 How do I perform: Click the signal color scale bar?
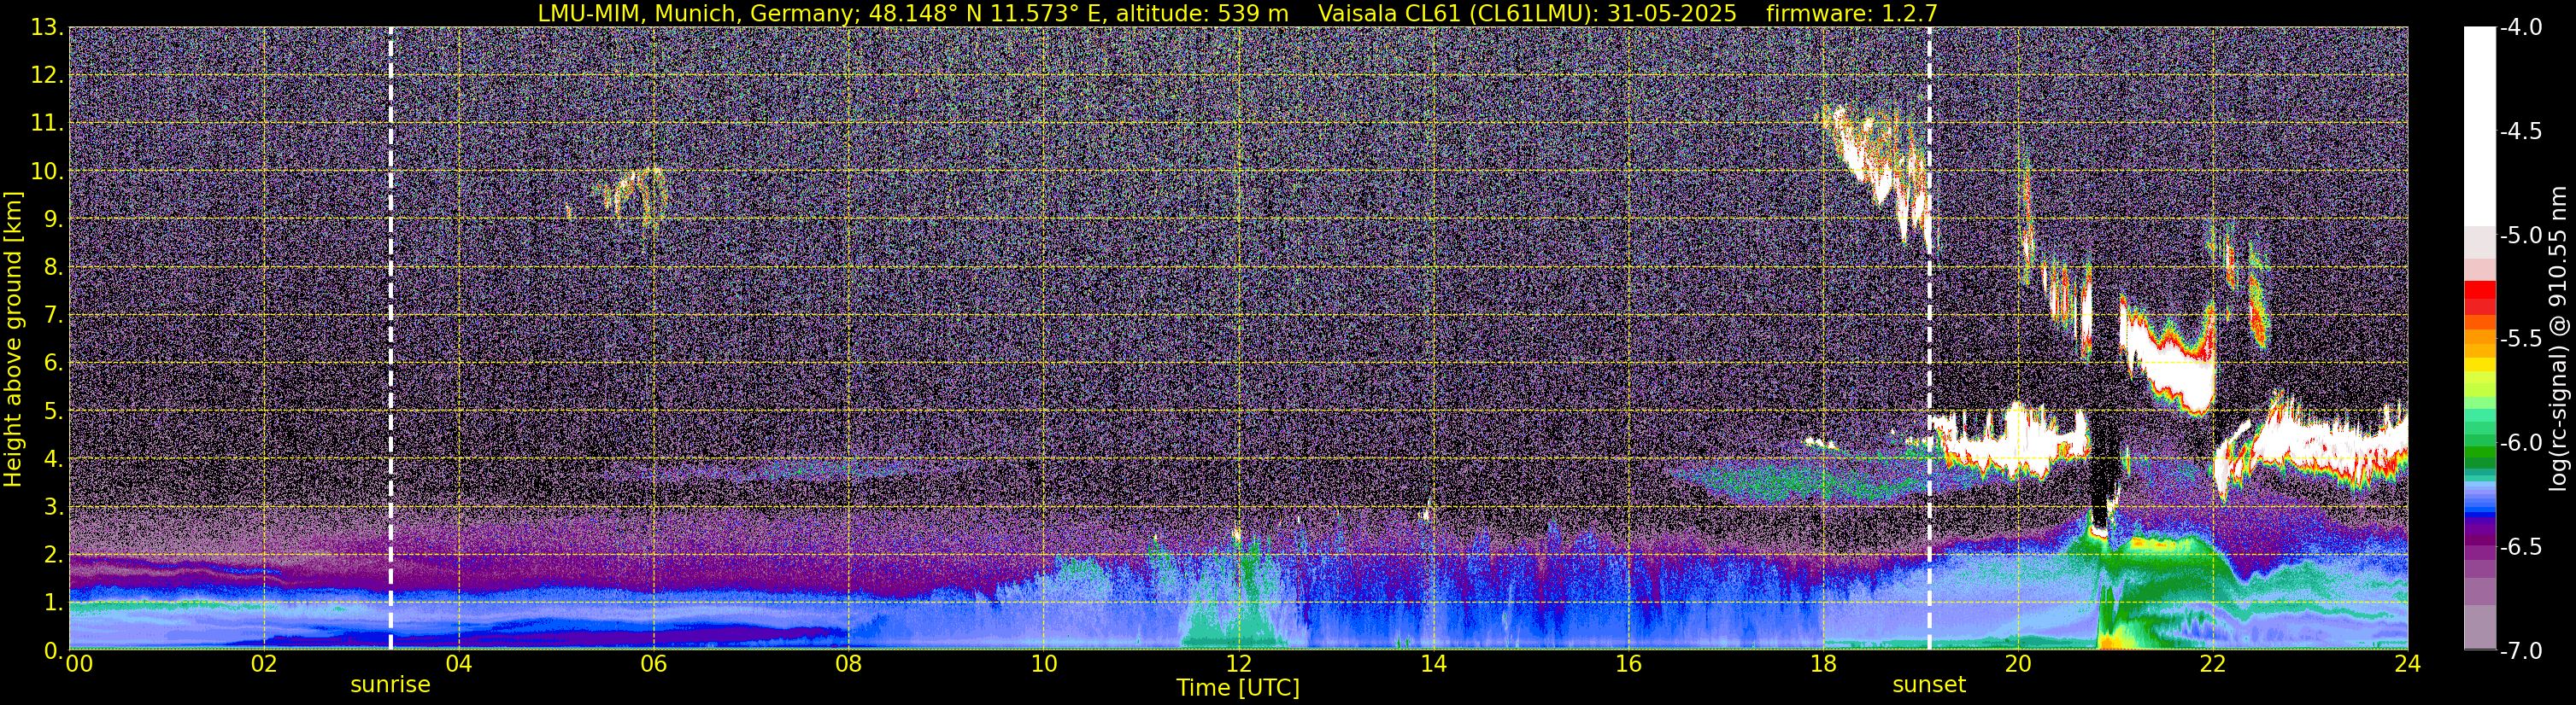click(2479, 339)
